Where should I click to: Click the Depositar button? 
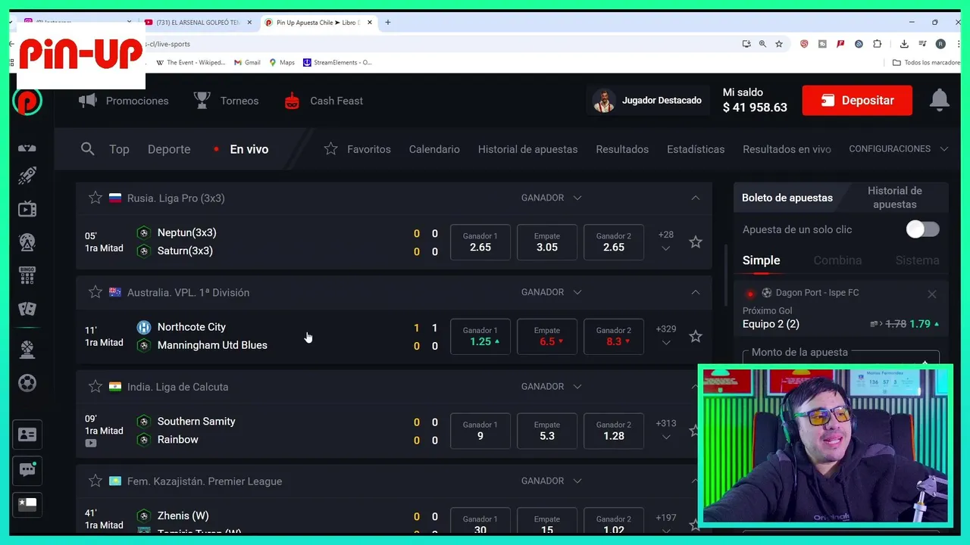point(857,100)
